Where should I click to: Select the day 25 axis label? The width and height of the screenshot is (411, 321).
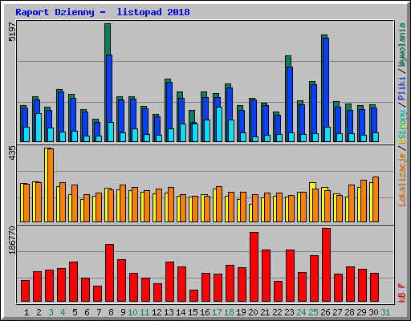coord(313,312)
